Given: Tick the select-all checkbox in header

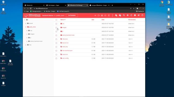Looking at the screenshot, I should (56, 20).
